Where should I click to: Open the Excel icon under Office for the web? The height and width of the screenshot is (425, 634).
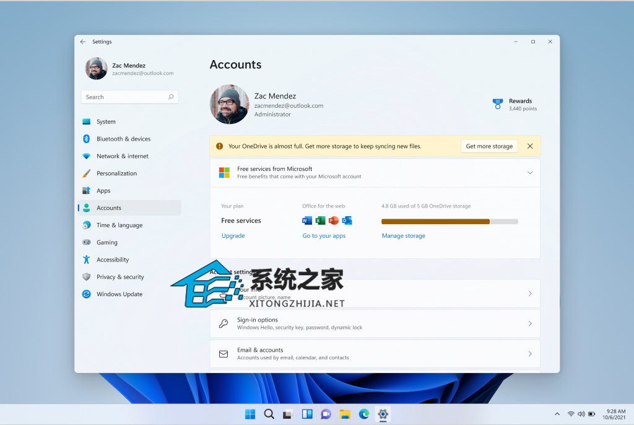[320, 221]
